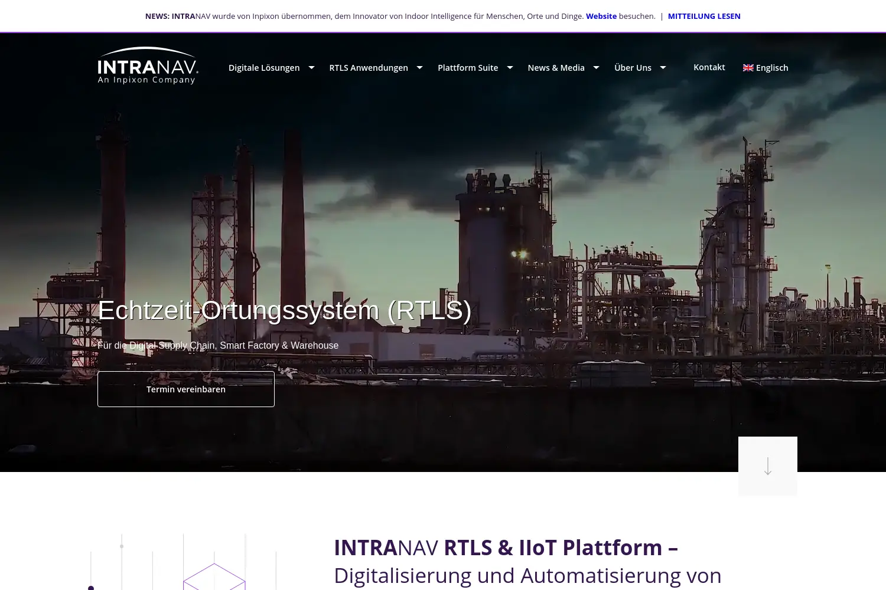This screenshot has height=590, width=886.
Task: Expand the Plattform Suite dropdown arrow
Action: click(510, 68)
